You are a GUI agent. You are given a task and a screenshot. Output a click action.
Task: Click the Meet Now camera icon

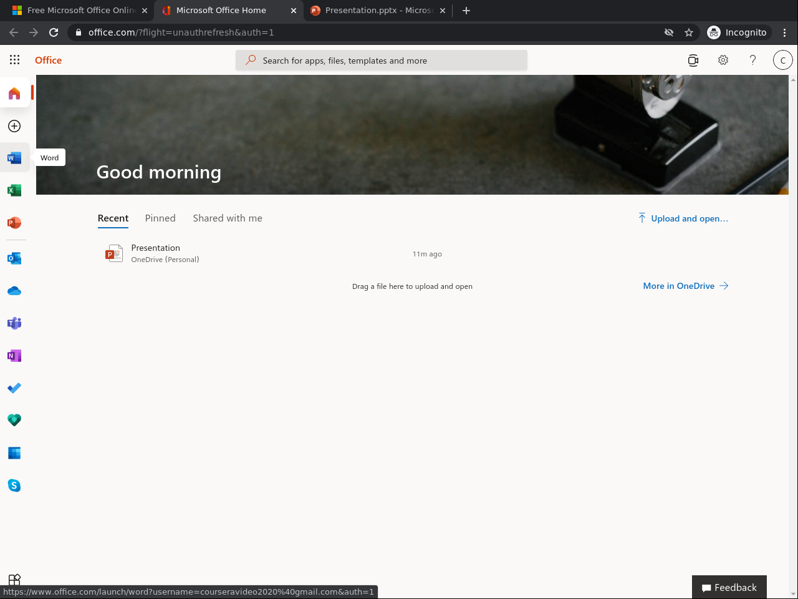(x=693, y=60)
